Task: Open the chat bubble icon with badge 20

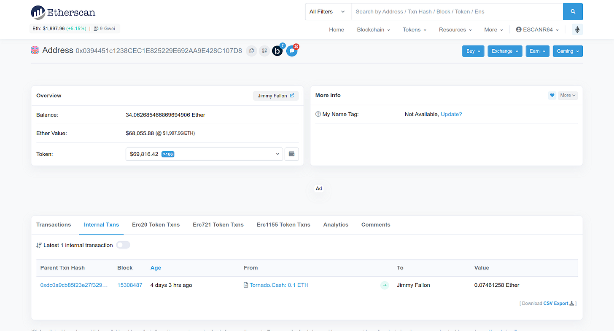Action: (292, 51)
